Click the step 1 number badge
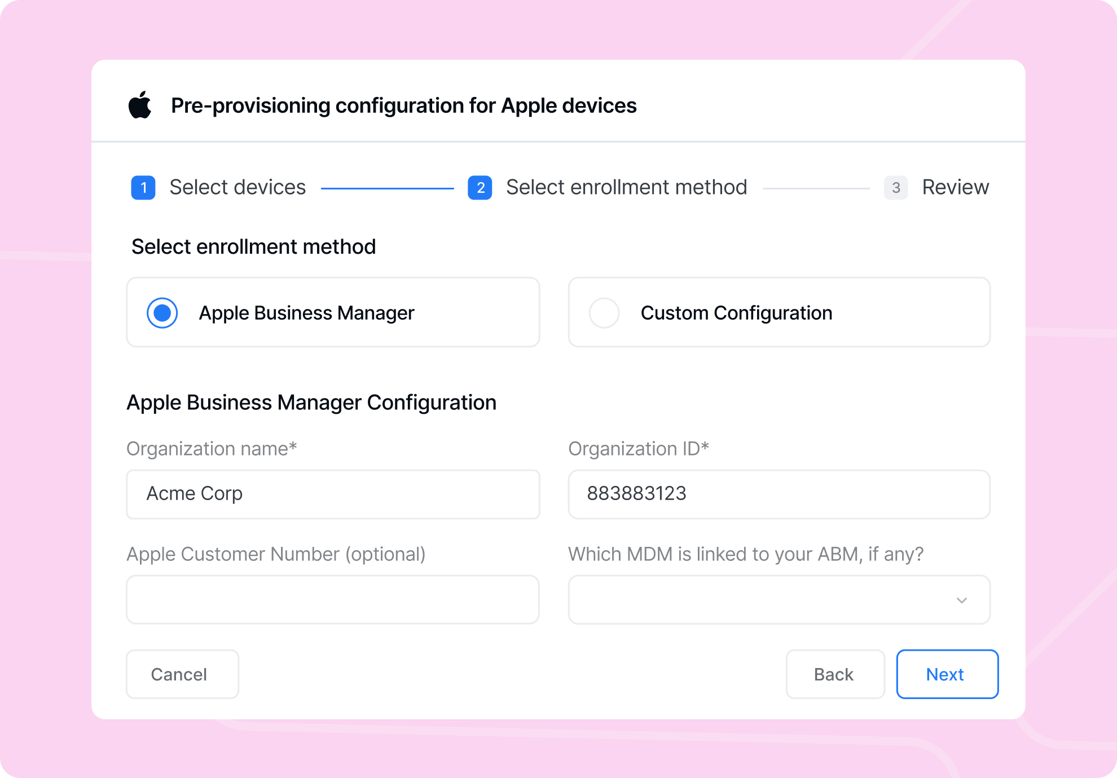This screenshot has width=1117, height=778. pos(143,188)
